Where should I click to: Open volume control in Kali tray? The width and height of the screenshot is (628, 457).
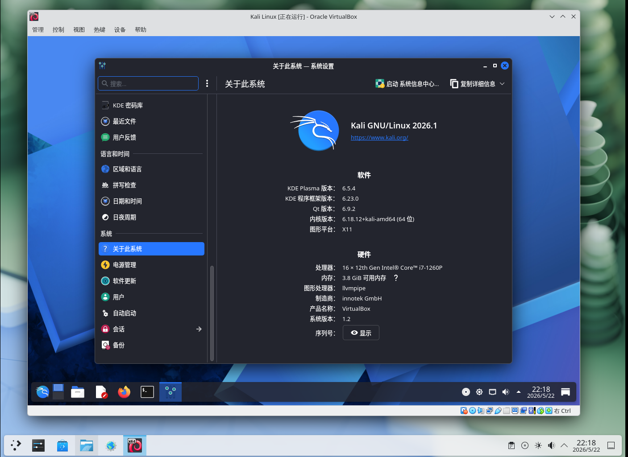point(506,392)
